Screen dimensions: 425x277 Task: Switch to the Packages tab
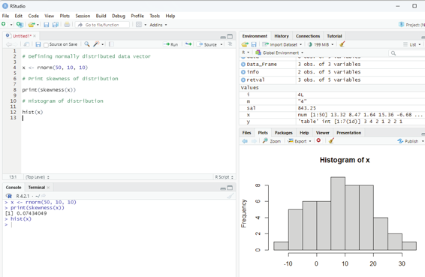click(x=284, y=133)
